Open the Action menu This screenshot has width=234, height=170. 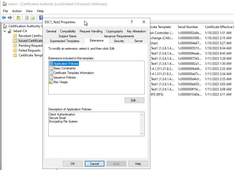pos(17,11)
